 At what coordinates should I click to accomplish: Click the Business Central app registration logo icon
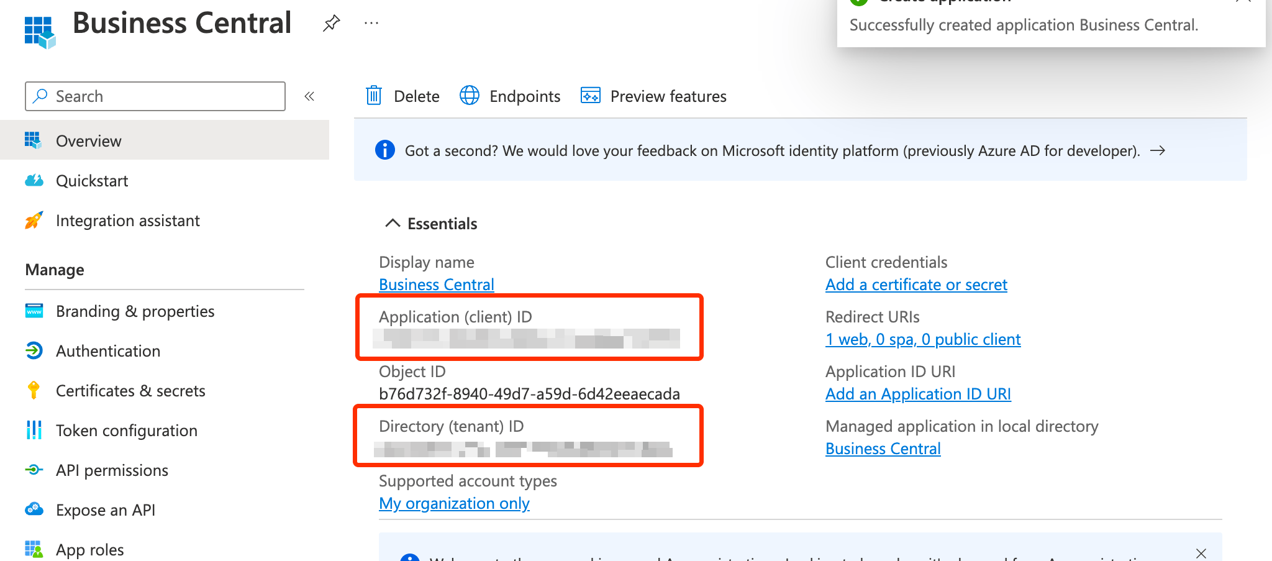(x=40, y=32)
